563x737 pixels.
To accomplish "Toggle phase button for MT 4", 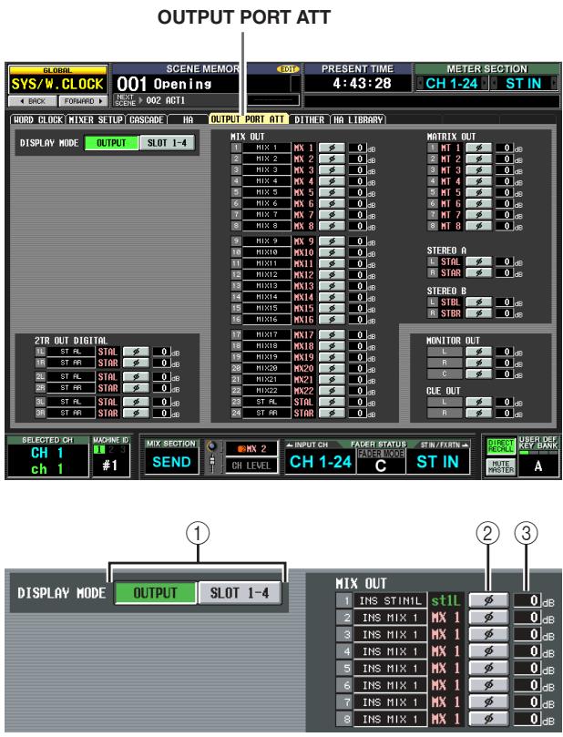I will pyautogui.click(x=479, y=181).
